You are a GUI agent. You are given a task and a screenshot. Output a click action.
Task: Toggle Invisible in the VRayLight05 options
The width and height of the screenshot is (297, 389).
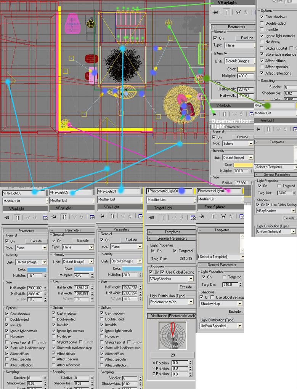[54, 325]
